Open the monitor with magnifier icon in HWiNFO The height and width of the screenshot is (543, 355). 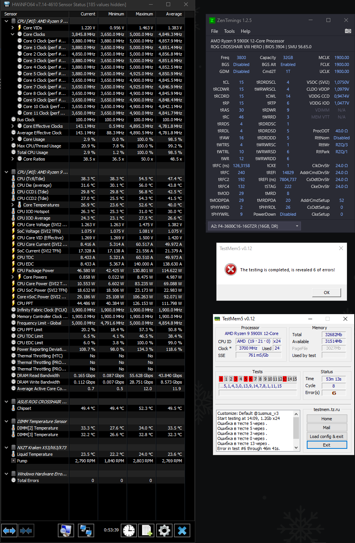pyautogui.click(x=66, y=531)
